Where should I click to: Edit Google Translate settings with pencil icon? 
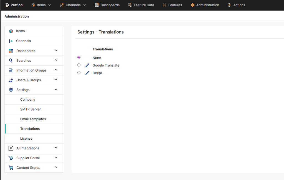pyautogui.click(x=87, y=65)
